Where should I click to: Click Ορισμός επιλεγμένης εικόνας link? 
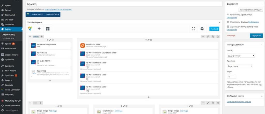pos(239,102)
